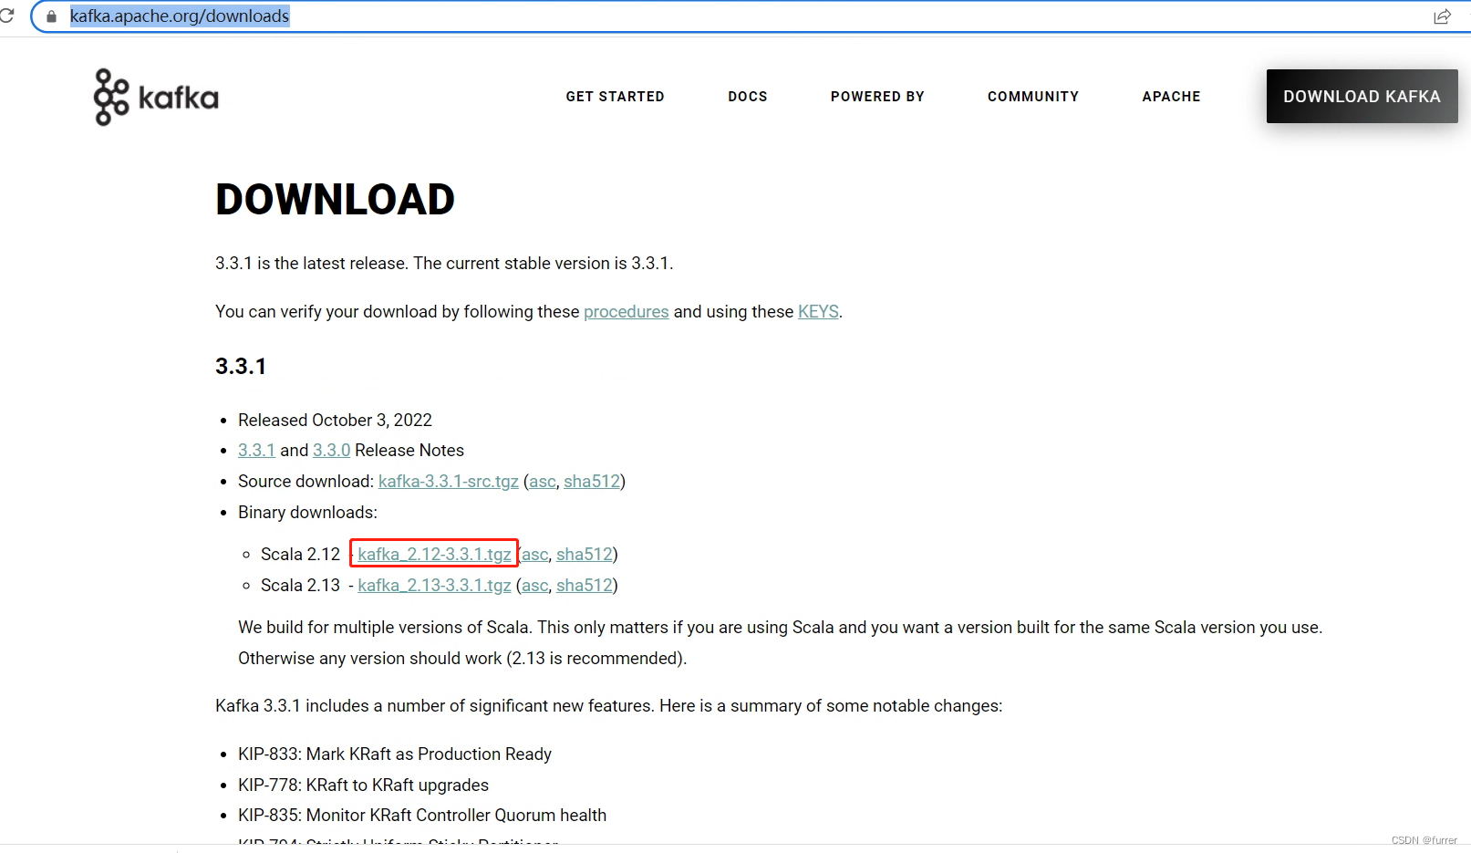Open the 3.3.0 release notes link
Viewport: 1471px width, 853px height.
[x=331, y=451]
